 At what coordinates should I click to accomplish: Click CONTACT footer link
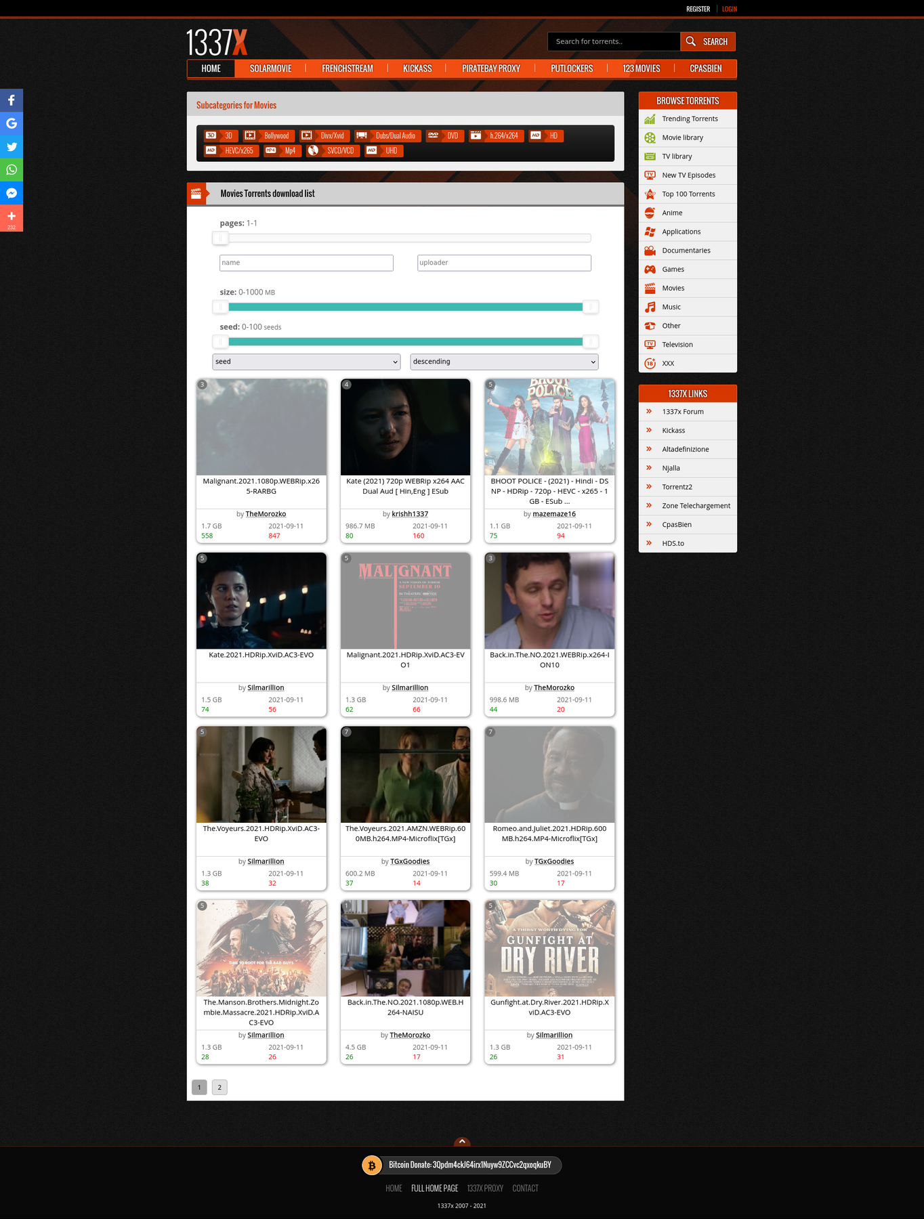(x=525, y=1189)
